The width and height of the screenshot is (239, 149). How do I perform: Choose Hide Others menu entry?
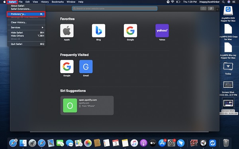(26, 36)
